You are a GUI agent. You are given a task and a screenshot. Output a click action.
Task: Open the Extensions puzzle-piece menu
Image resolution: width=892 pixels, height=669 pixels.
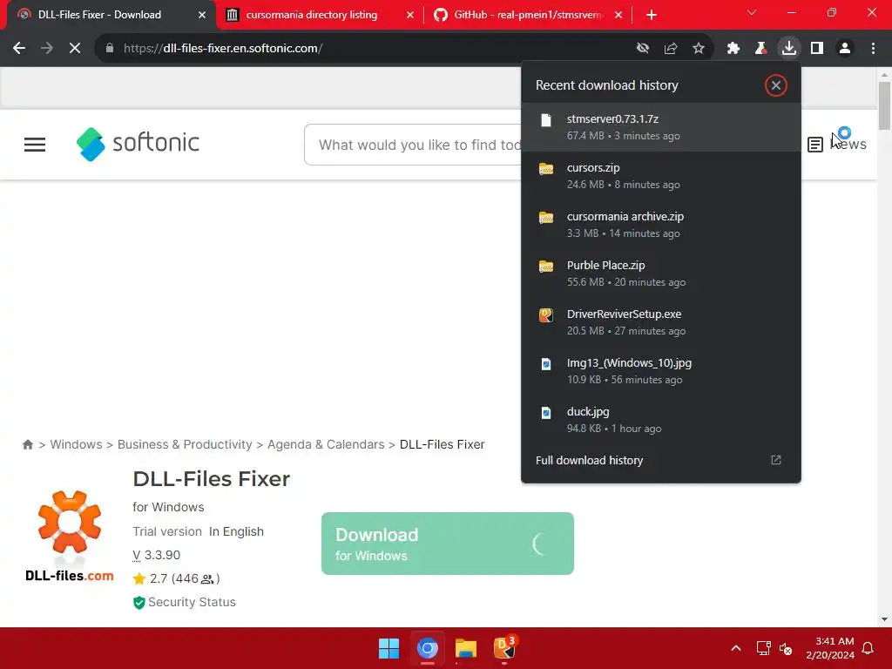[733, 49]
